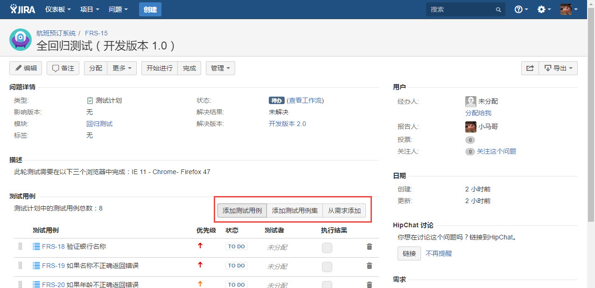Open the 开发版本 2.0 fix version link
This screenshot has height=288, width=595.
coord(287,124)
